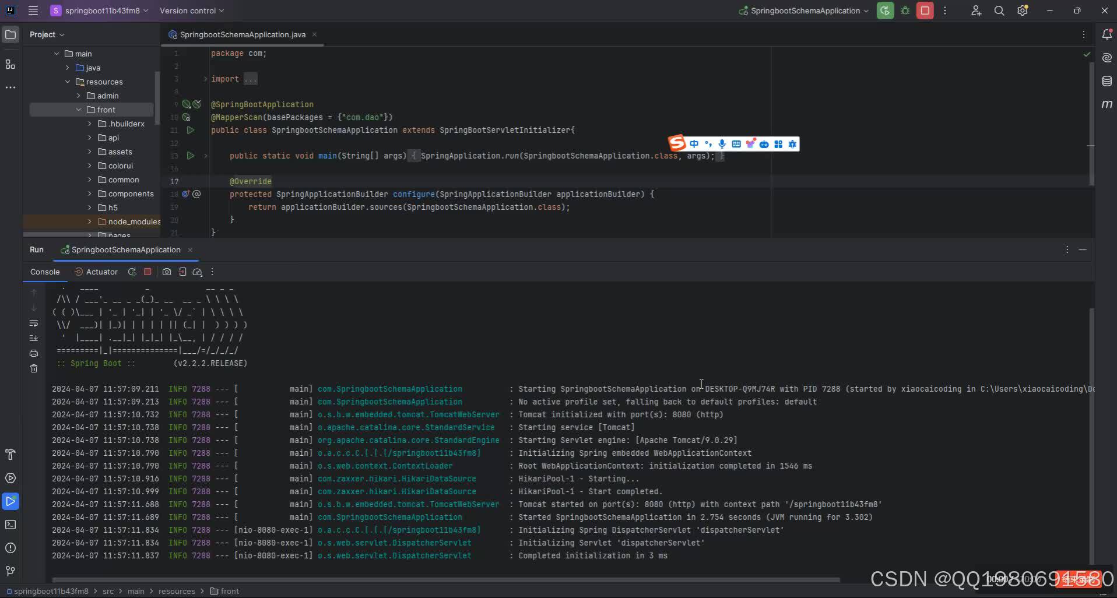Start debugging with the bug icon
The image size is (1117, 598).
click(905, 10)
